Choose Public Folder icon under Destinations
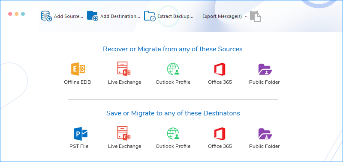This screenshot has height=162, width=343. pyautogui.click(x=265, y=134)
